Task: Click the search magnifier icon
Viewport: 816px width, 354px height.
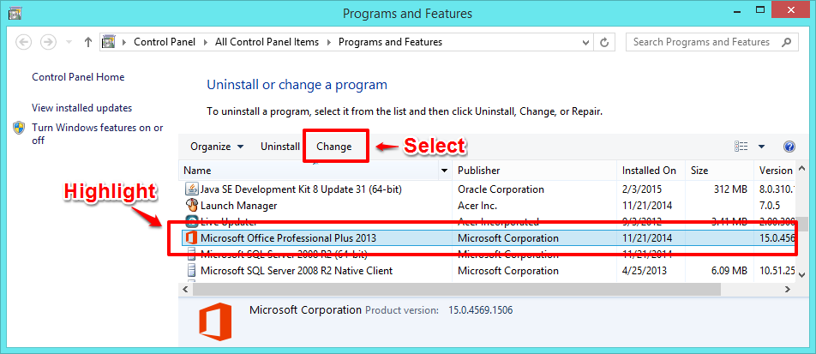Action: 788,42
